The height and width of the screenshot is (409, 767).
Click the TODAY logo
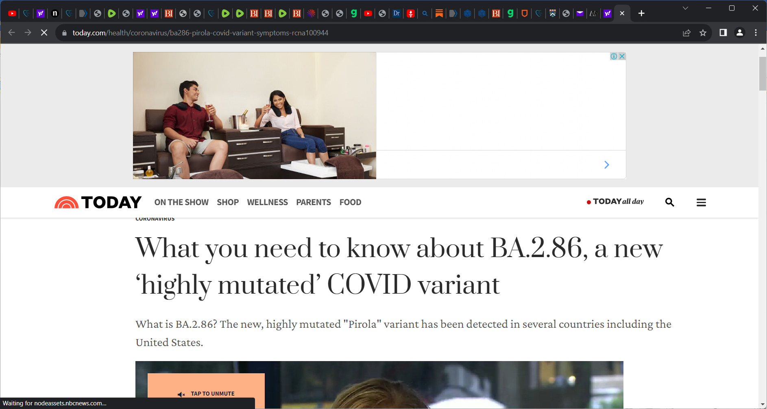click(x=98, y=202)
